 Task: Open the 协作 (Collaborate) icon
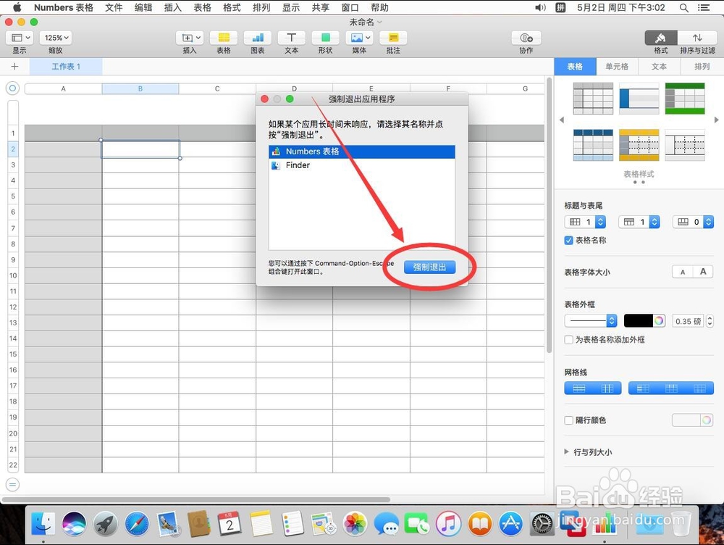(x=526, y=38)
